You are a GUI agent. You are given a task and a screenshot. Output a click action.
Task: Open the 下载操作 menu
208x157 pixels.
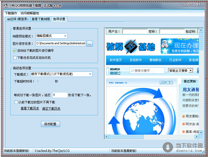point(11,13)
